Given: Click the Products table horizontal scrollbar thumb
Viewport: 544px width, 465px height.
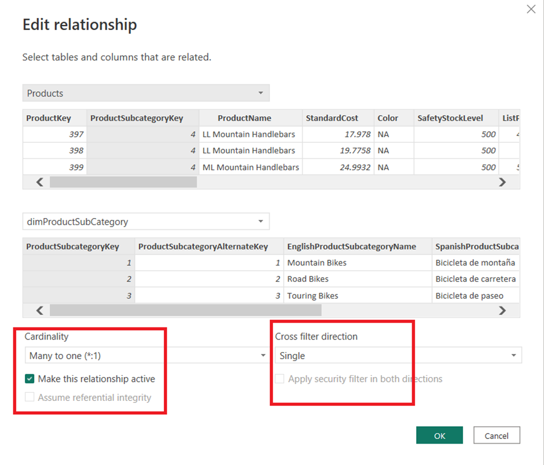Looking at the screenshot, I should pos(123,182).
